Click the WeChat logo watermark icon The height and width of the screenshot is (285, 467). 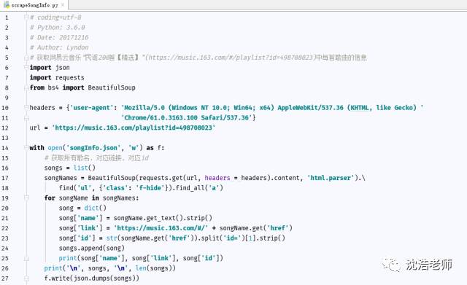click(391, 265)
